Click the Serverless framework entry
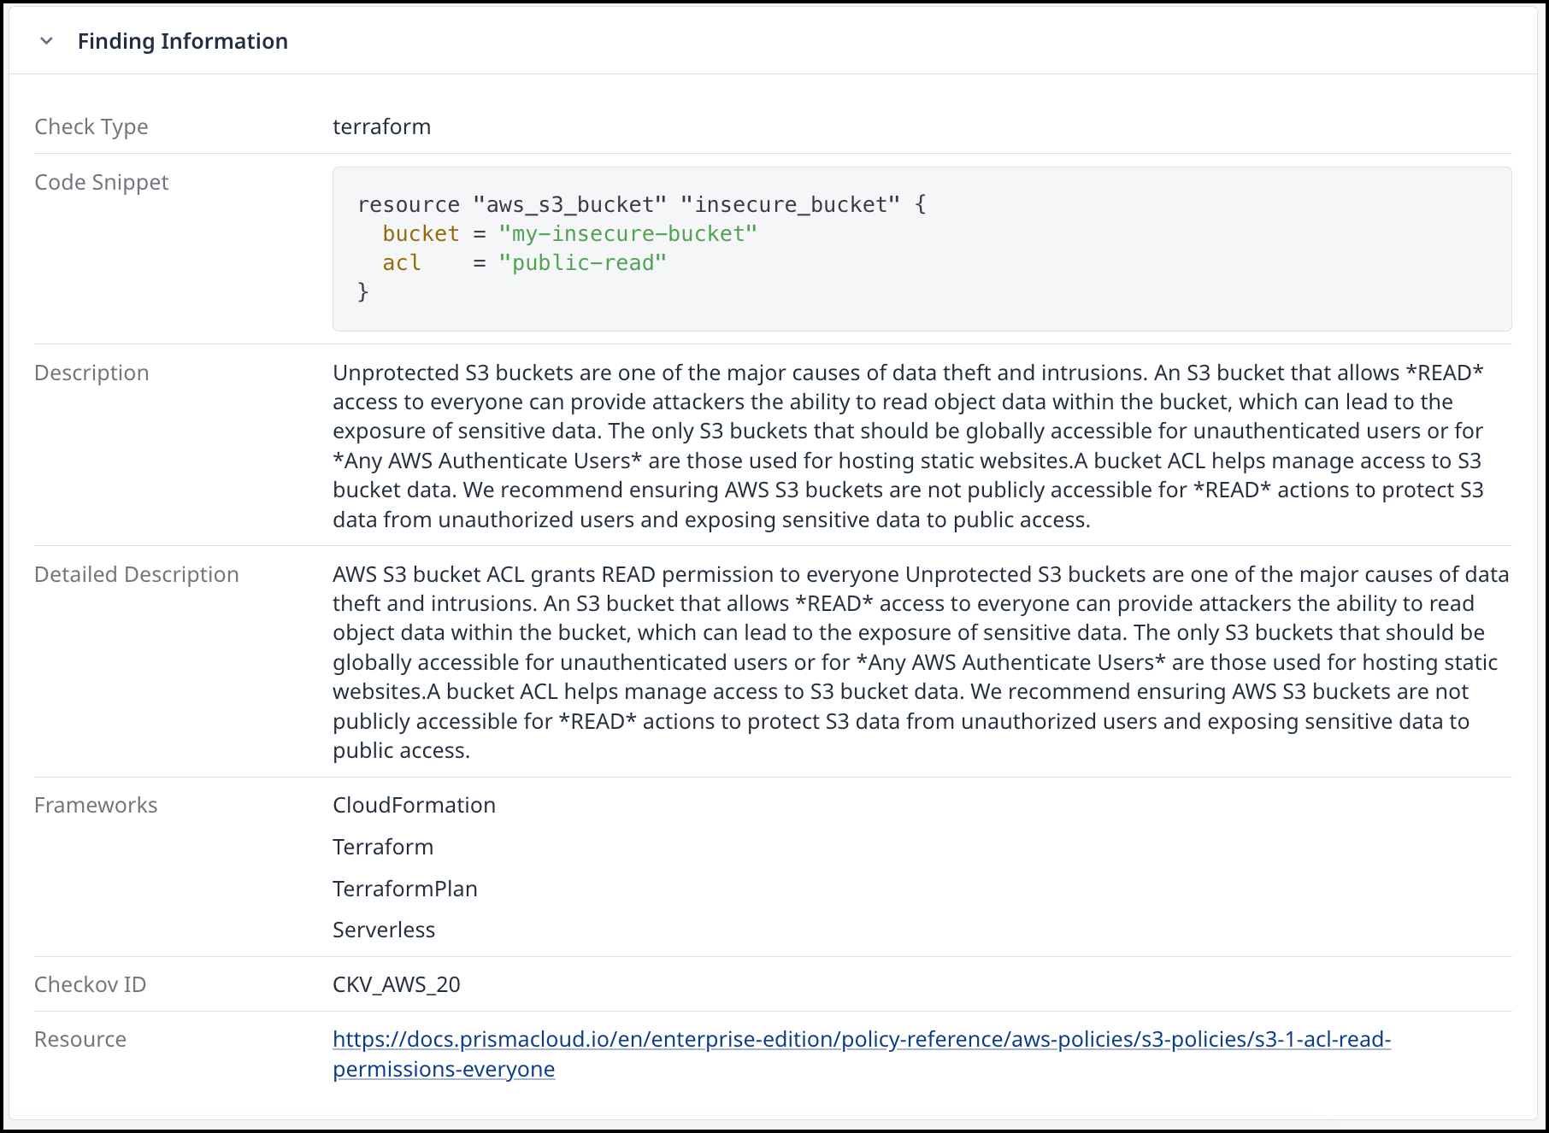The height and width of the screenshot is (1133, 1549). (384, 930)
